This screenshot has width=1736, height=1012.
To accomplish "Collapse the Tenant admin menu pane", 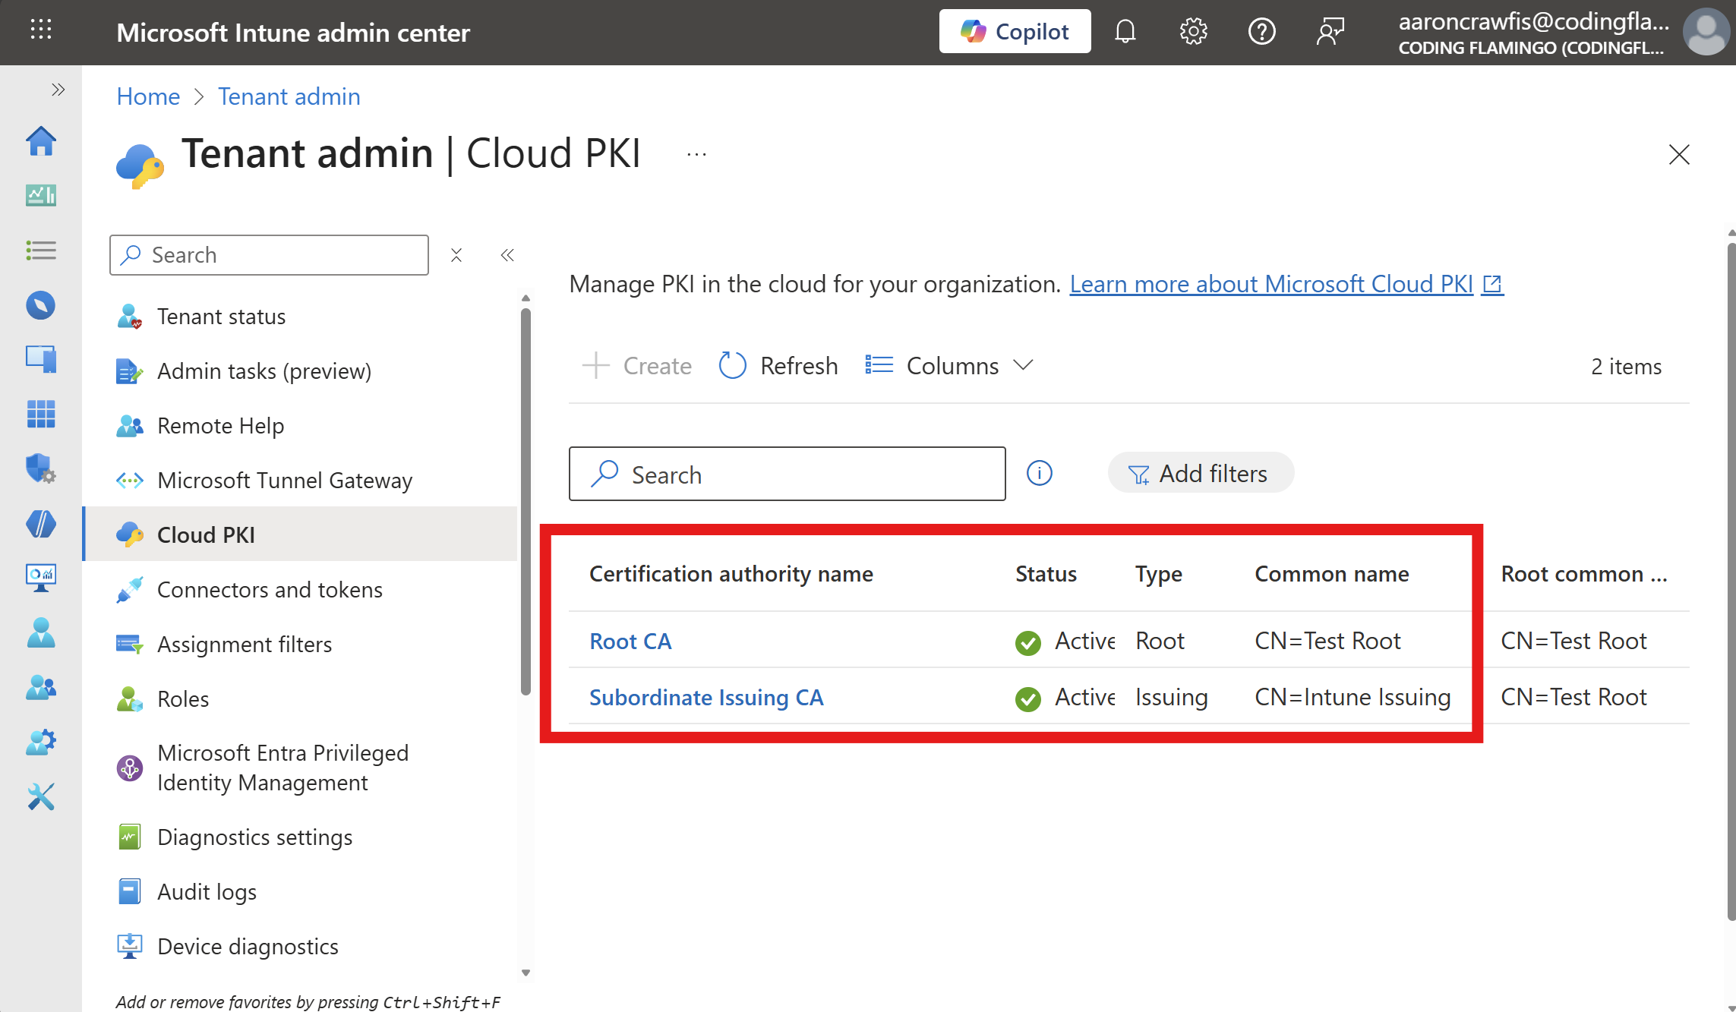I will 507,255.
